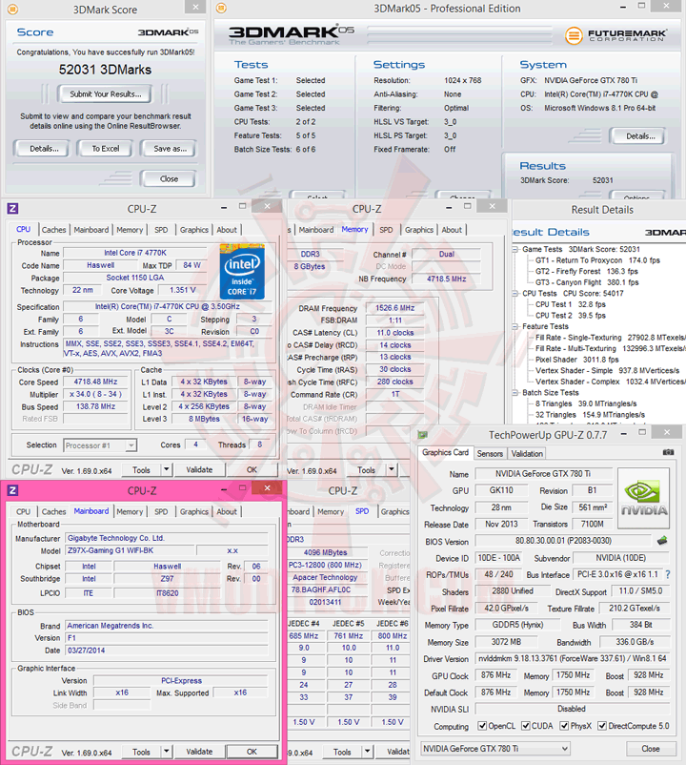The image size is (686, 765).
Task: Open the GPU selector dropdown showing GTX 780 Ti
Action: 495,749
